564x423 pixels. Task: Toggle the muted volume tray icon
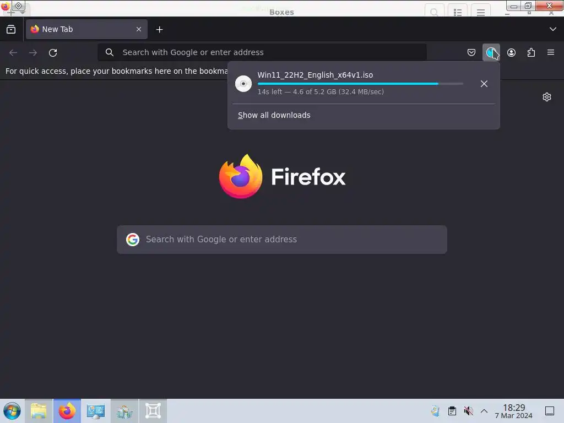coord(468,411)
